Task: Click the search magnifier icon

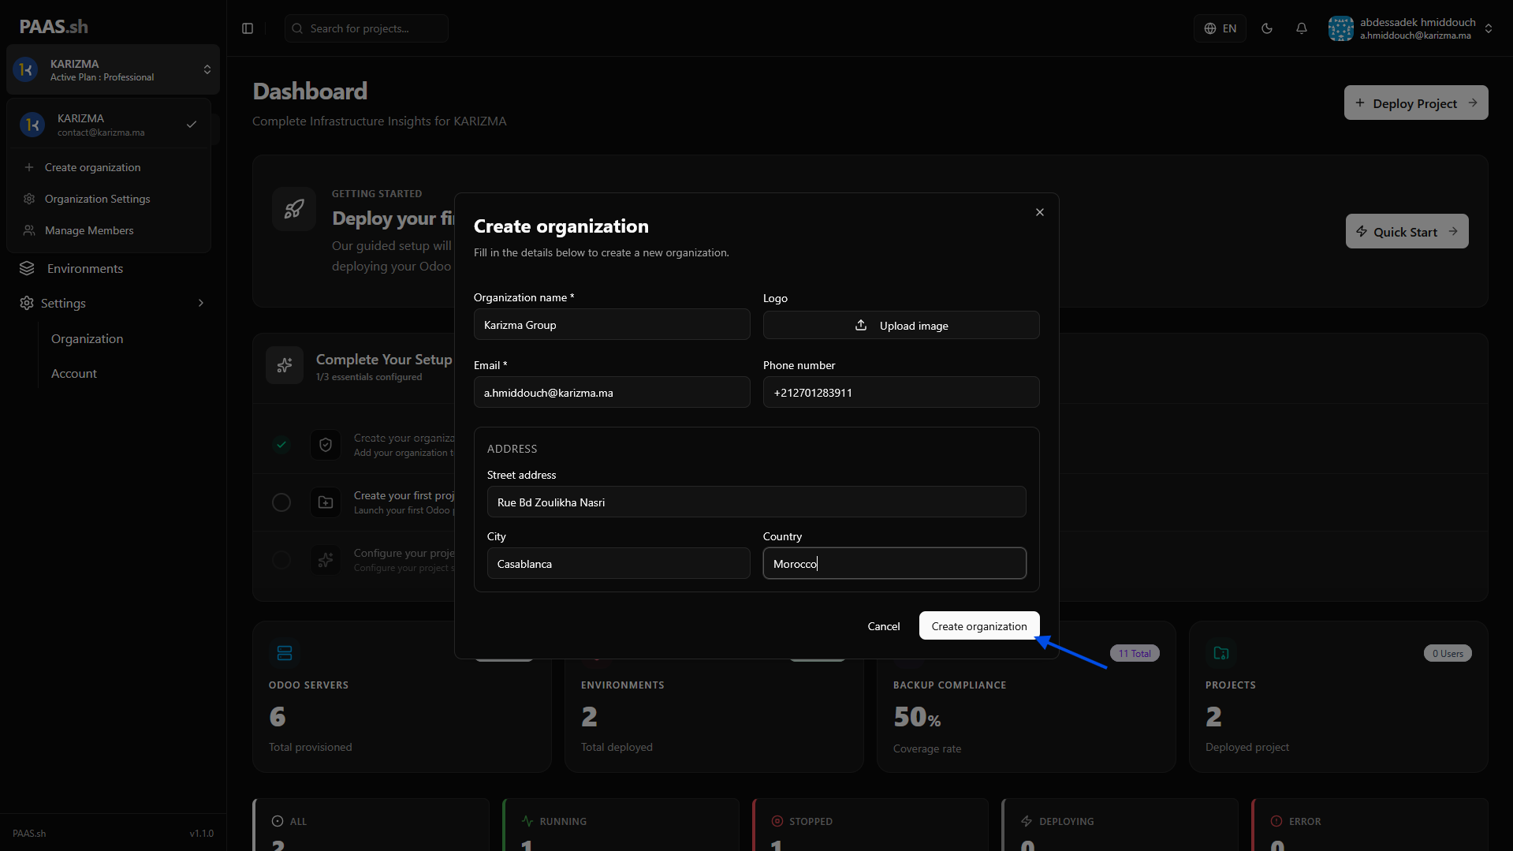Action: point(297,28)
